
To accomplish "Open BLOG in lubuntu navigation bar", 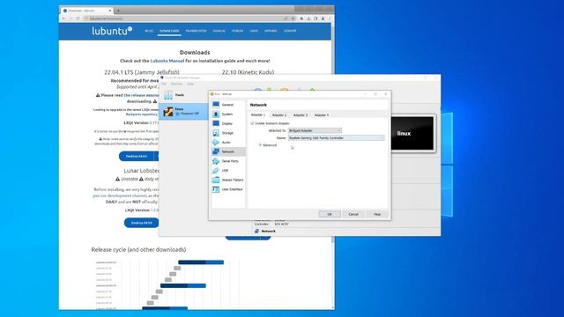I will coord(149,31).
